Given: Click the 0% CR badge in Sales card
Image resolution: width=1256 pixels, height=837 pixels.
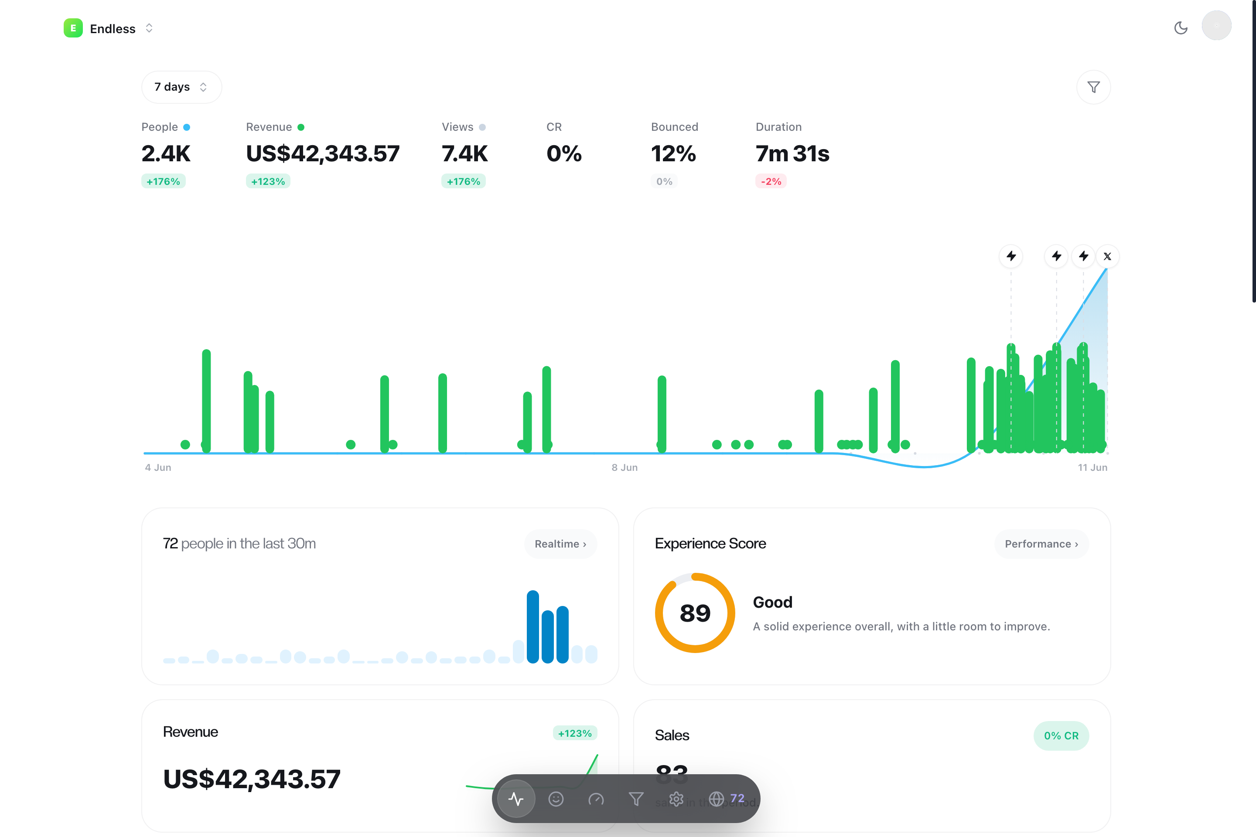Looking at the screenshot, I should click(1061, 735).
